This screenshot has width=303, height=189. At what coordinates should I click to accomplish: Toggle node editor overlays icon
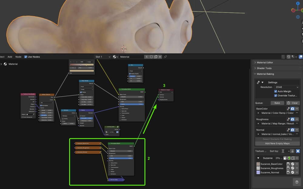[301, 57]
